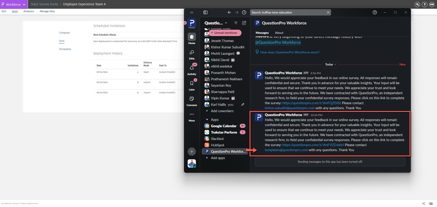The image size is (437, 207).
Task: Open How does QuestionPro Workforce work link
Action: click(290, 52)
